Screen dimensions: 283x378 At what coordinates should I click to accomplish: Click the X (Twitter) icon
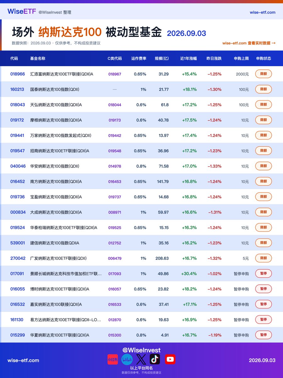[141, 359]
